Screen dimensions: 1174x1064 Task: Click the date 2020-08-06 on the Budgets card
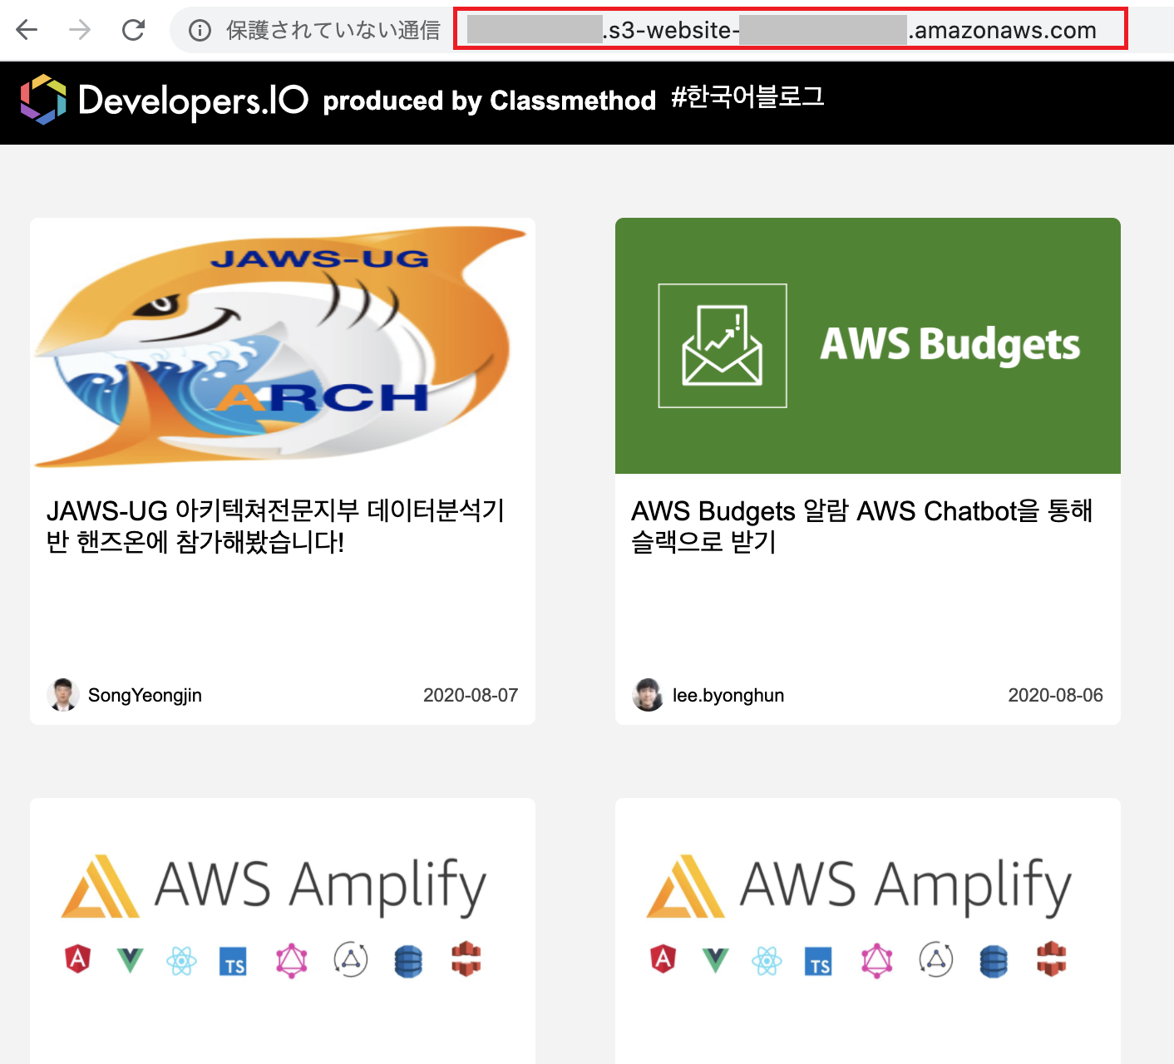click(x=1055, y=695)
